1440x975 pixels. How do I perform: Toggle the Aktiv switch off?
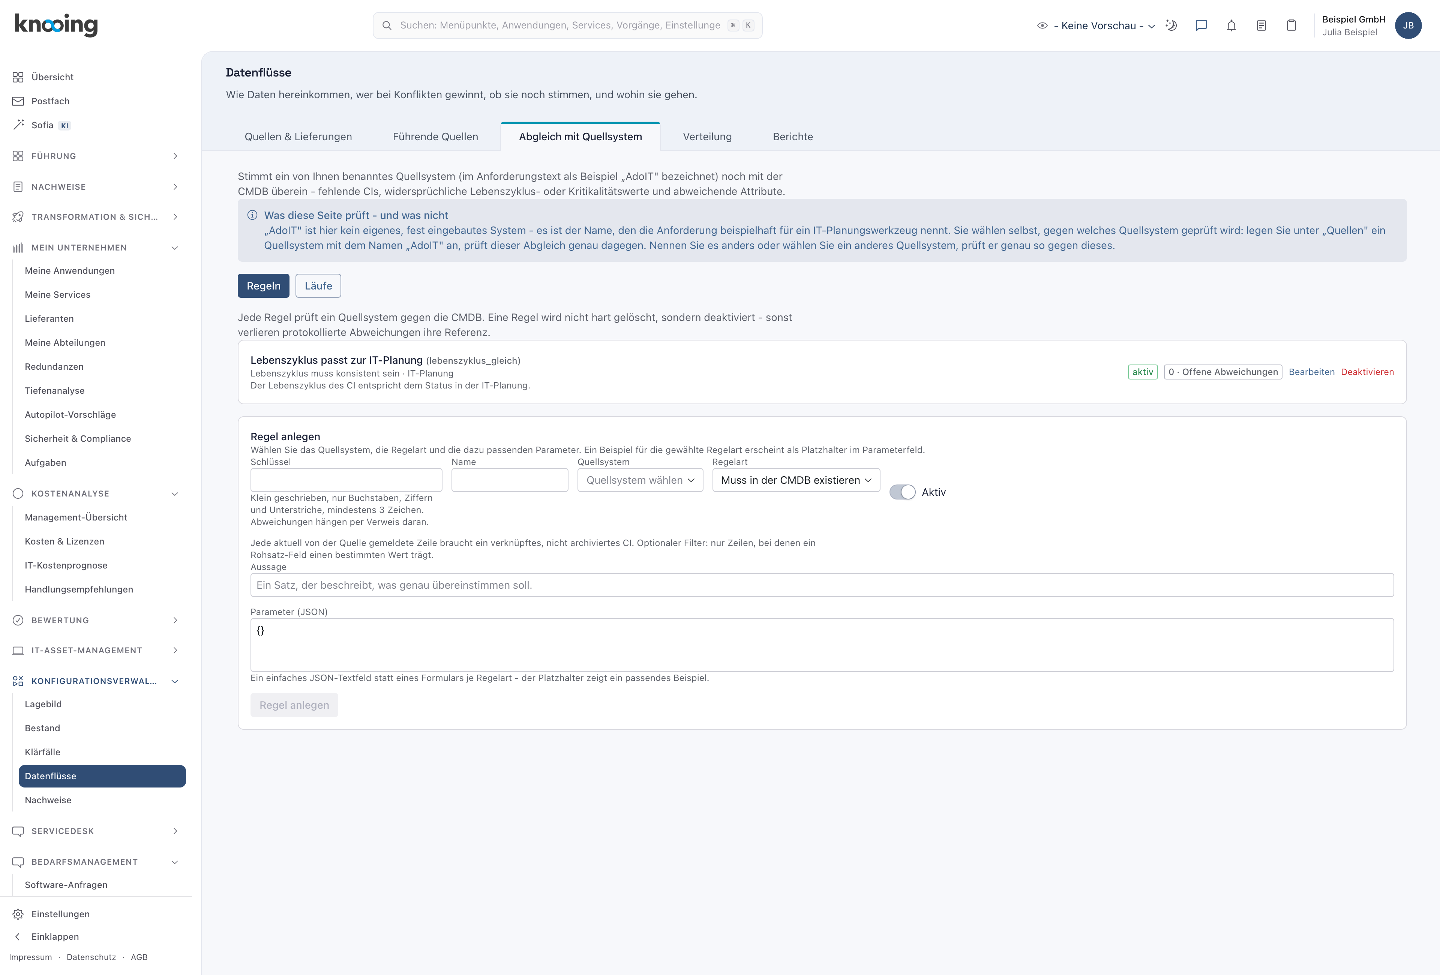point(902,492)
